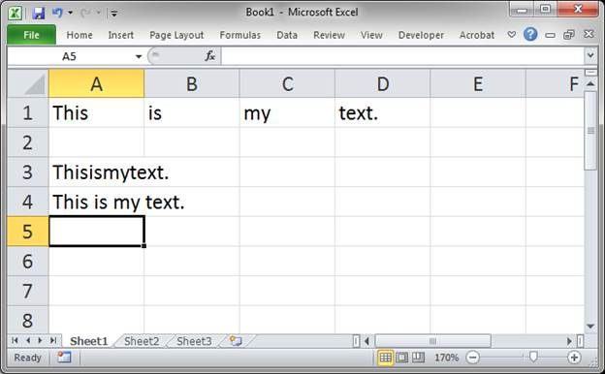Open the Acrobat tab

[477, 35]
